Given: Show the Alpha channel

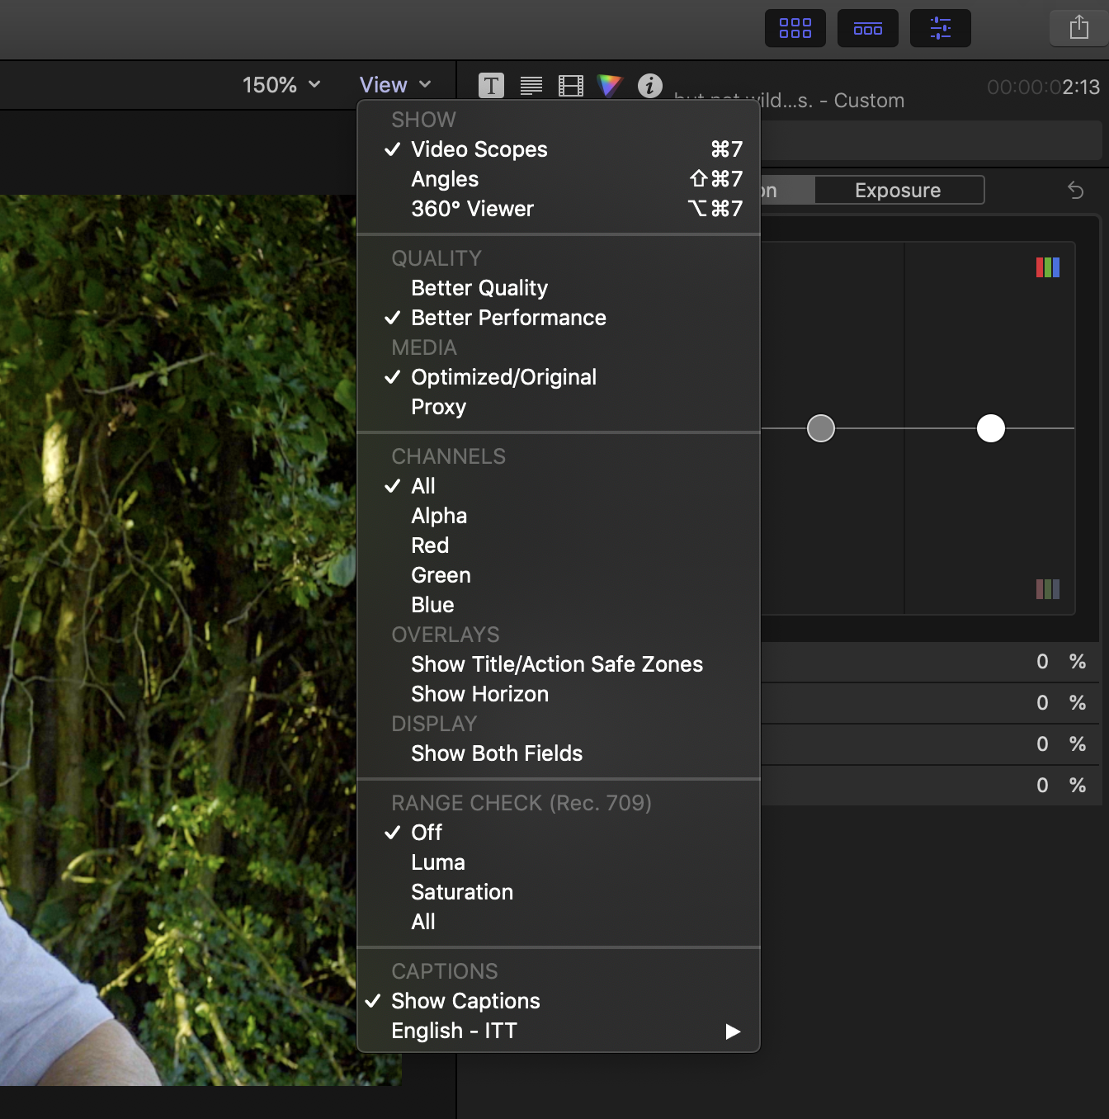Looking at the screenshot, I should pos(559,516).
